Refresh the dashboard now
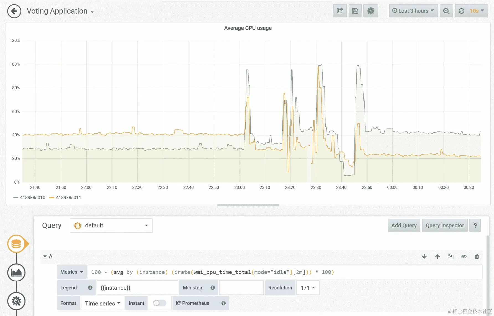 (x=461, y=11)
